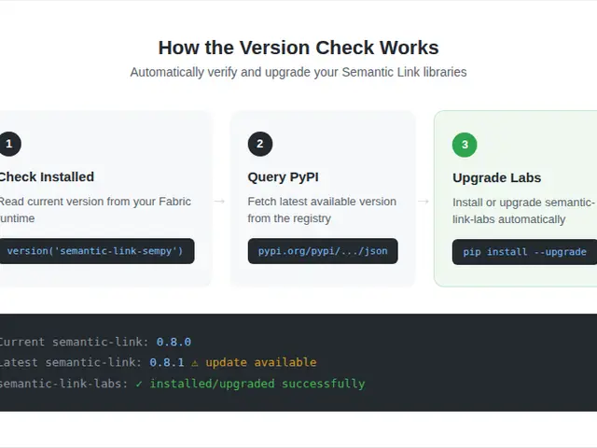Select the pypi.org/pypi/.../json code snippet
This screenshot has height=448, width=597.
[x=323, y=251]
